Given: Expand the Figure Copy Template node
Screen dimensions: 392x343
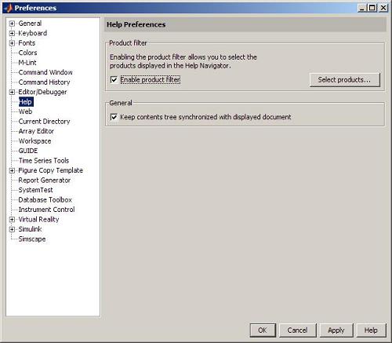Looking at the screenshot, I should click(x=12, y=170).
